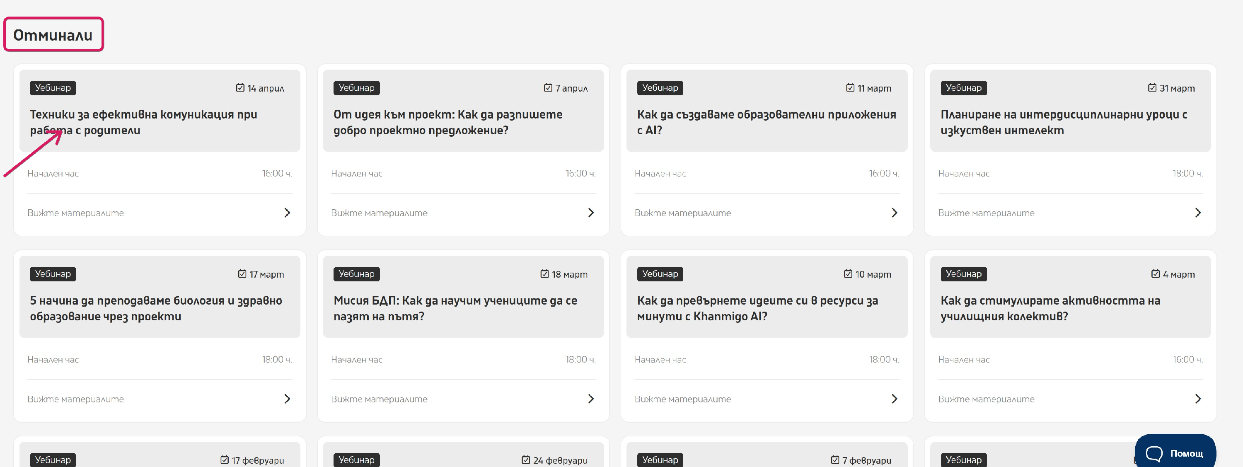Click the calendar icon beside 24 февруари
This screenshot has width=1243, height=467.
point(525,460)
